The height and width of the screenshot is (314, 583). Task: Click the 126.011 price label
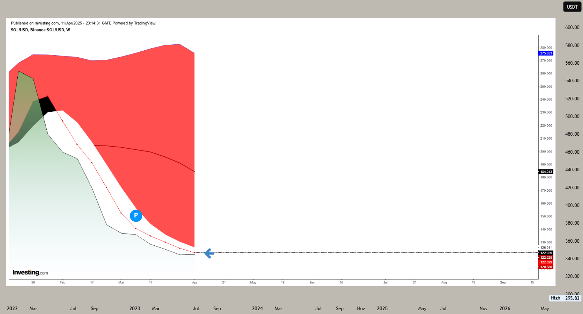(x=546, y=247)
